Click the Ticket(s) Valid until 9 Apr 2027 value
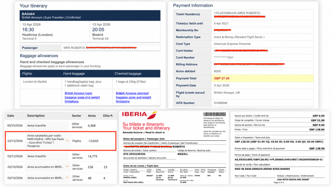 (221, 23)
